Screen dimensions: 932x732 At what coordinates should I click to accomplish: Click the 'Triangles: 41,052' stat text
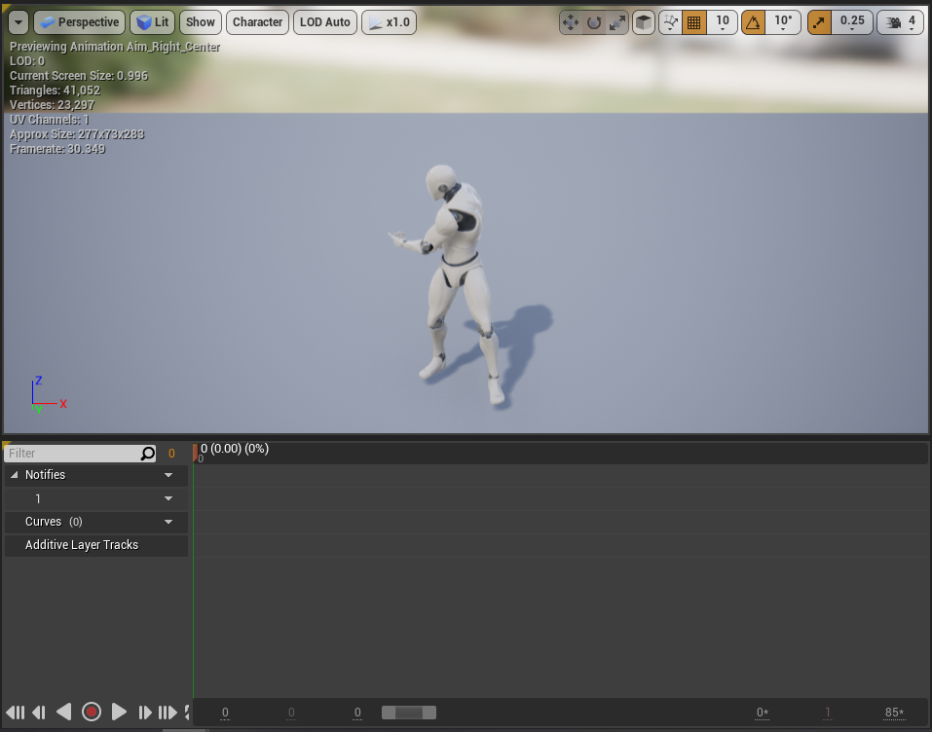tap(55, 91)
